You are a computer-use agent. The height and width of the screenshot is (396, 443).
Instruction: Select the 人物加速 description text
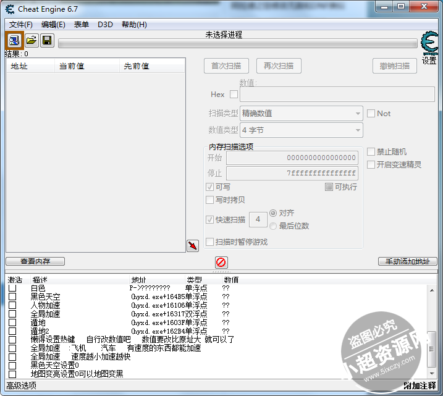click(x=45, y=305)
